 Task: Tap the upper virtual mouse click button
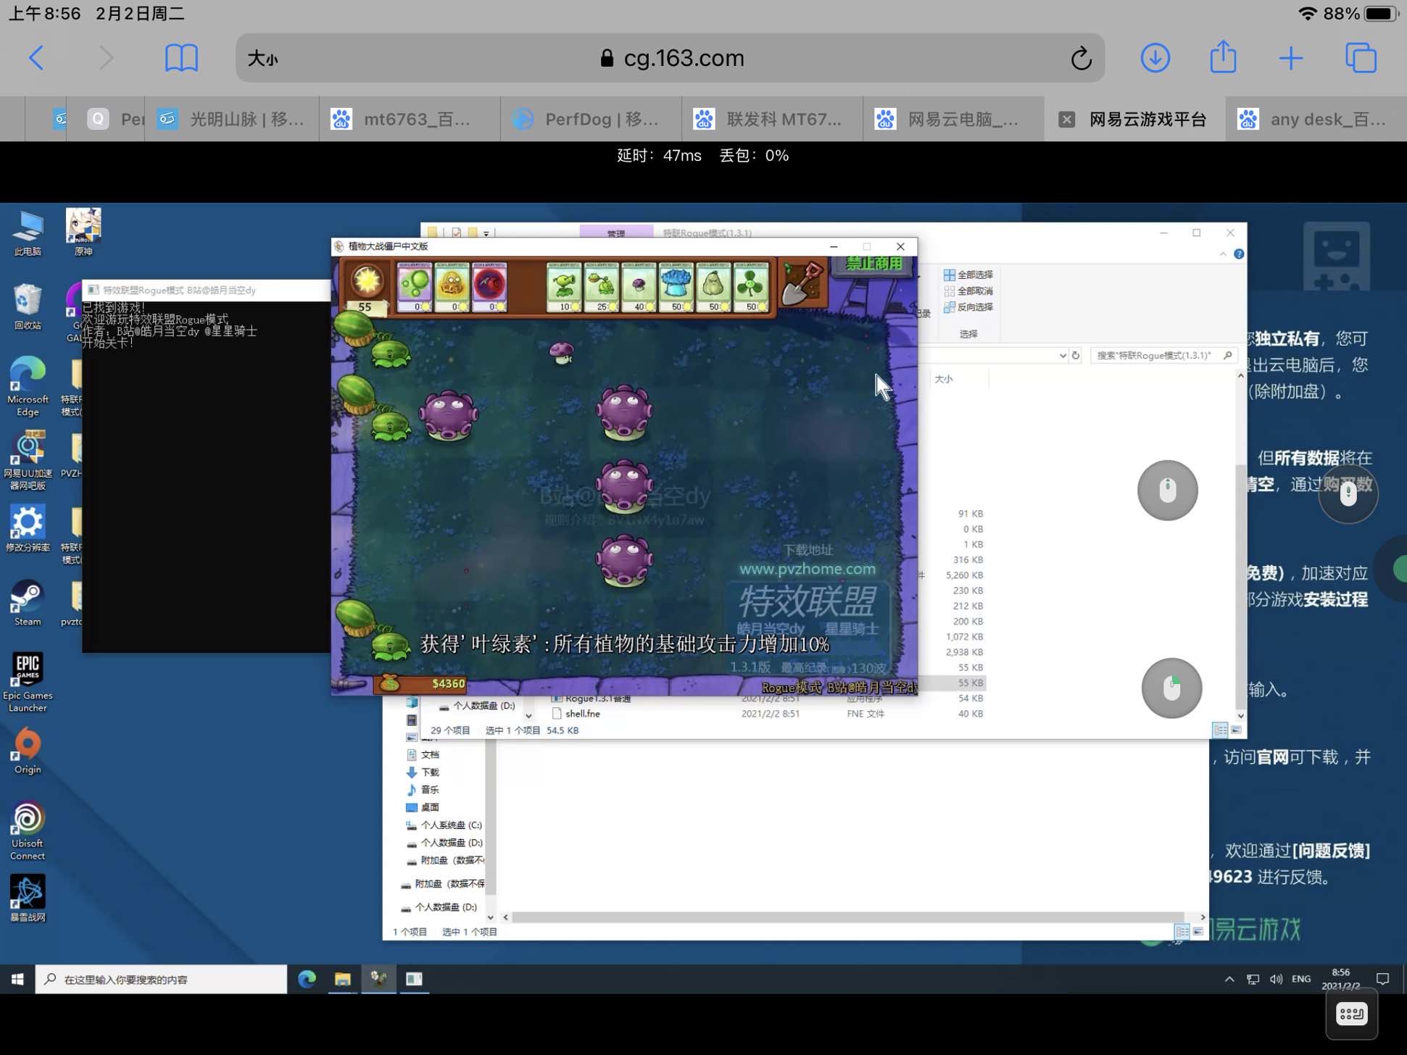[1167, 491]
